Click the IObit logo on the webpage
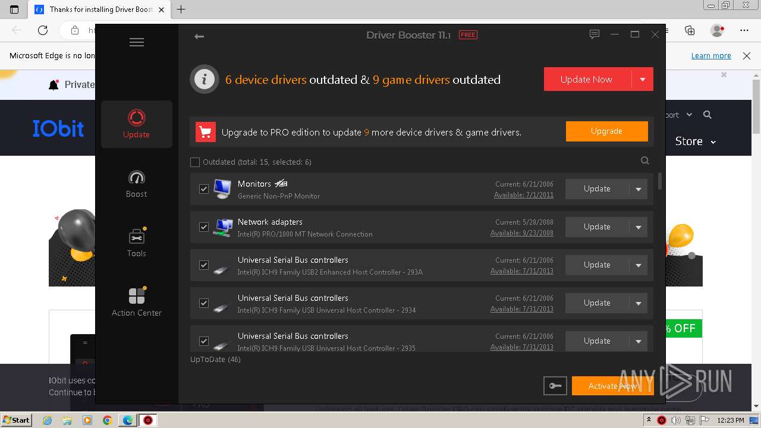 (58, 128)
